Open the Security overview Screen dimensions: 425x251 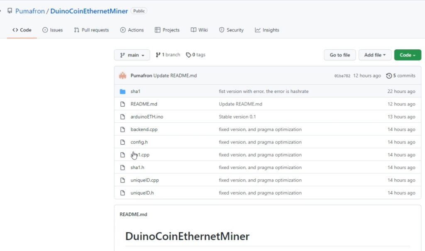coord(231,30)
